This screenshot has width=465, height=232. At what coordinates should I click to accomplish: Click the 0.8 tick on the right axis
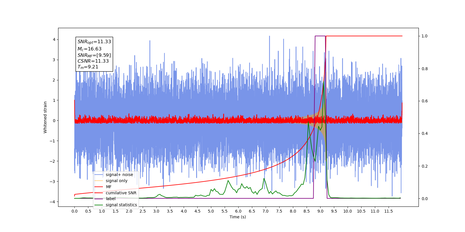(425, 69)
